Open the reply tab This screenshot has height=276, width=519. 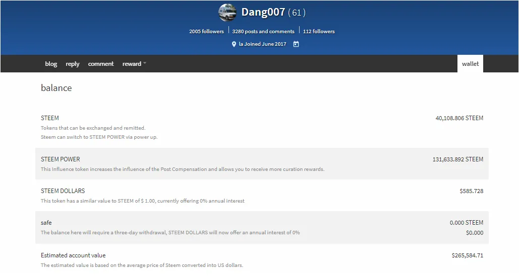click(x=73, y=64)
